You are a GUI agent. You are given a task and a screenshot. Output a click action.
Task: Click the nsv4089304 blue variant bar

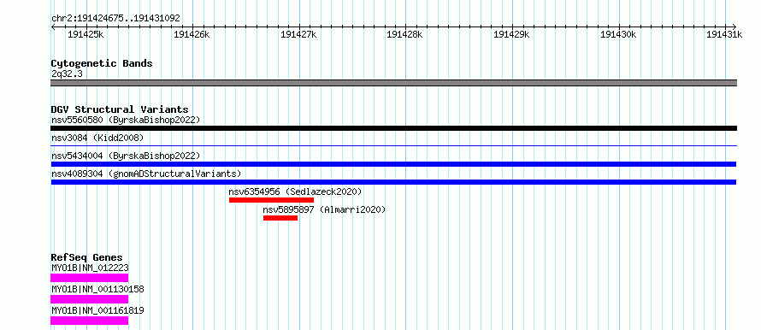click(393, 182)
